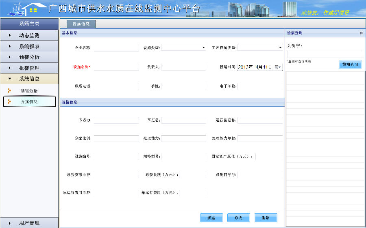Collapse the 系统信息 menu section
The height and width of the screenshot is (228, 366).
pyautogui.click(x=29, y=79)
